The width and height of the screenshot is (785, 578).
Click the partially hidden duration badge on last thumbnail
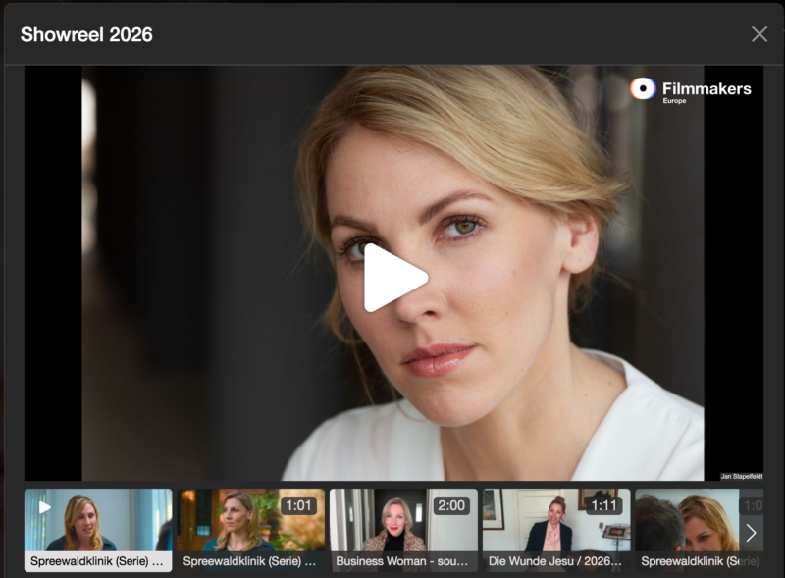[752, 505]
